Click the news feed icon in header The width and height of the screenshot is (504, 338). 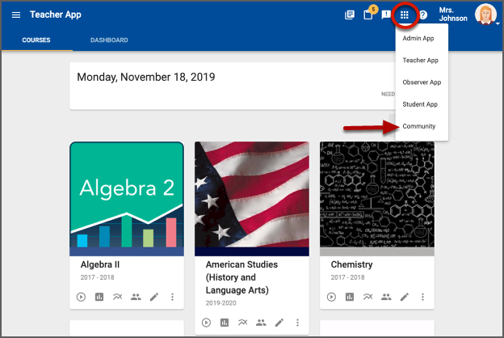(x=349, y=15)
